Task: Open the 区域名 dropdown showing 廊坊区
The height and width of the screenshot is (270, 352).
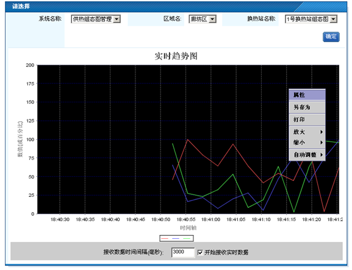Action: pyautogui.click(x=203, y=20)
